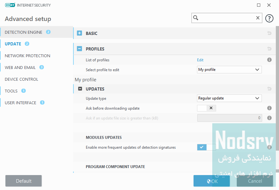Click the Update type label
This screenshot has height=190, width=279.
click(x=96, y=98)
